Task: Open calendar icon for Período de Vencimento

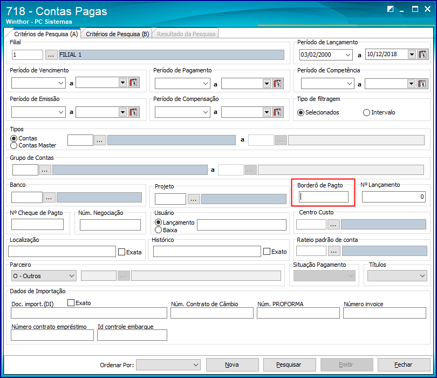Action: pyautogui.click(x=133, y=83)
